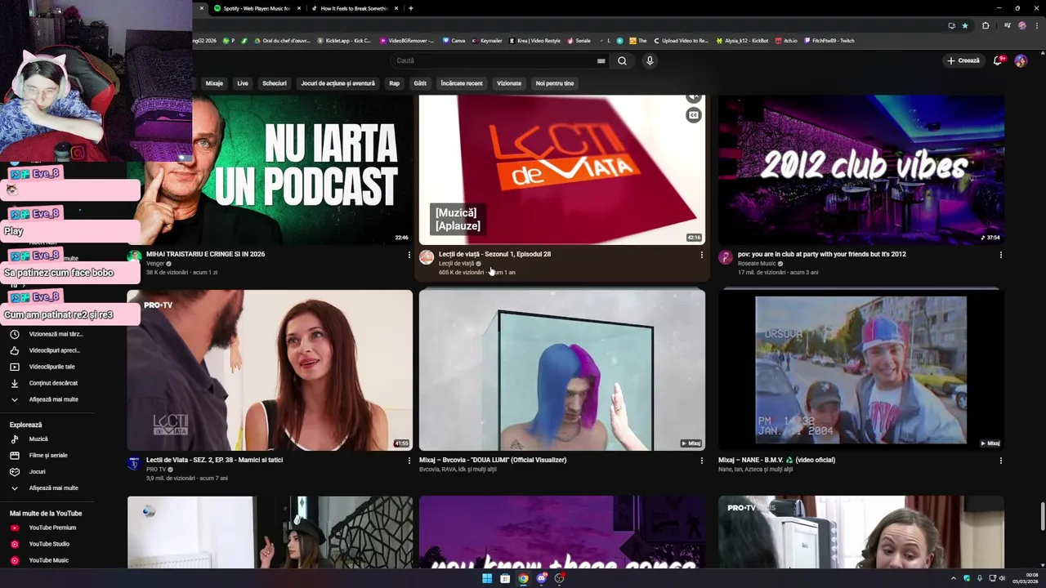Viewport: 1046px width, 588px height.
Task: Open on-screen keyboard icon in search box
Action: [x=601, y=60]
